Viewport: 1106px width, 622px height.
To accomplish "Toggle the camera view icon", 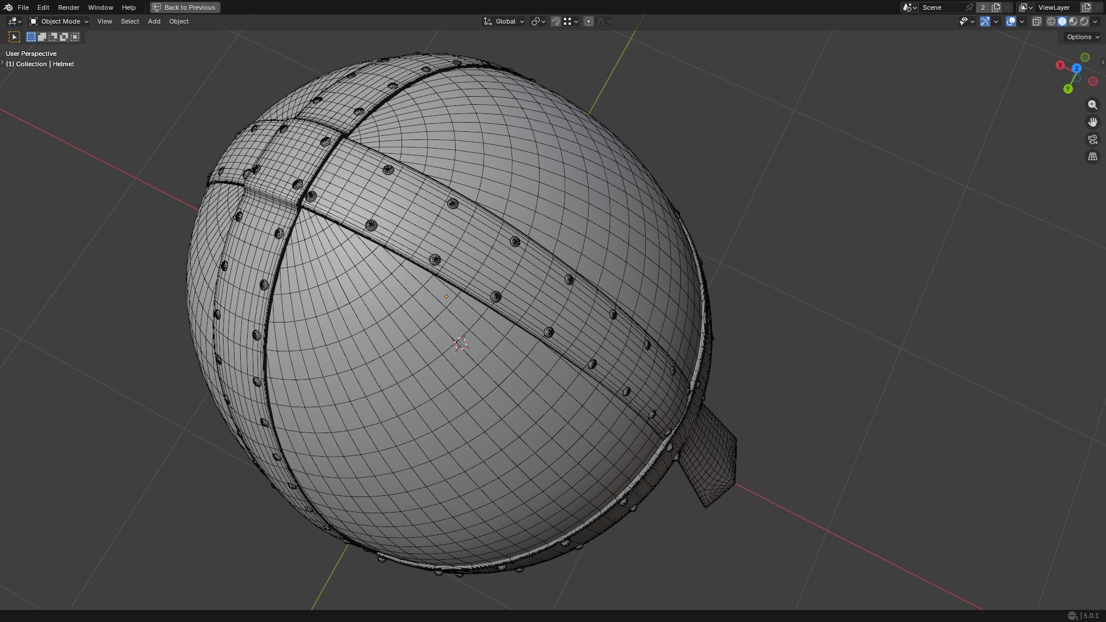I will click(1092, 139).
